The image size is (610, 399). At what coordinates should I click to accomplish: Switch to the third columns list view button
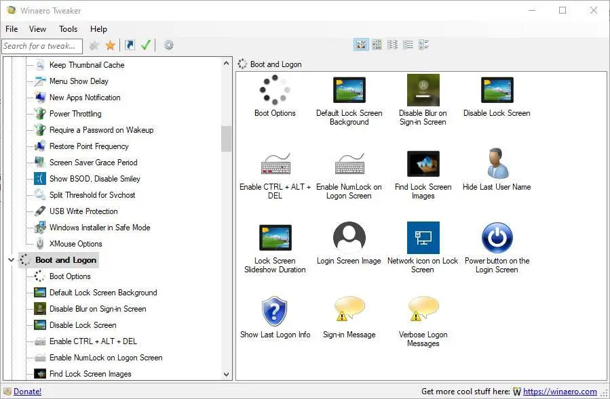[x=392, y=45]
